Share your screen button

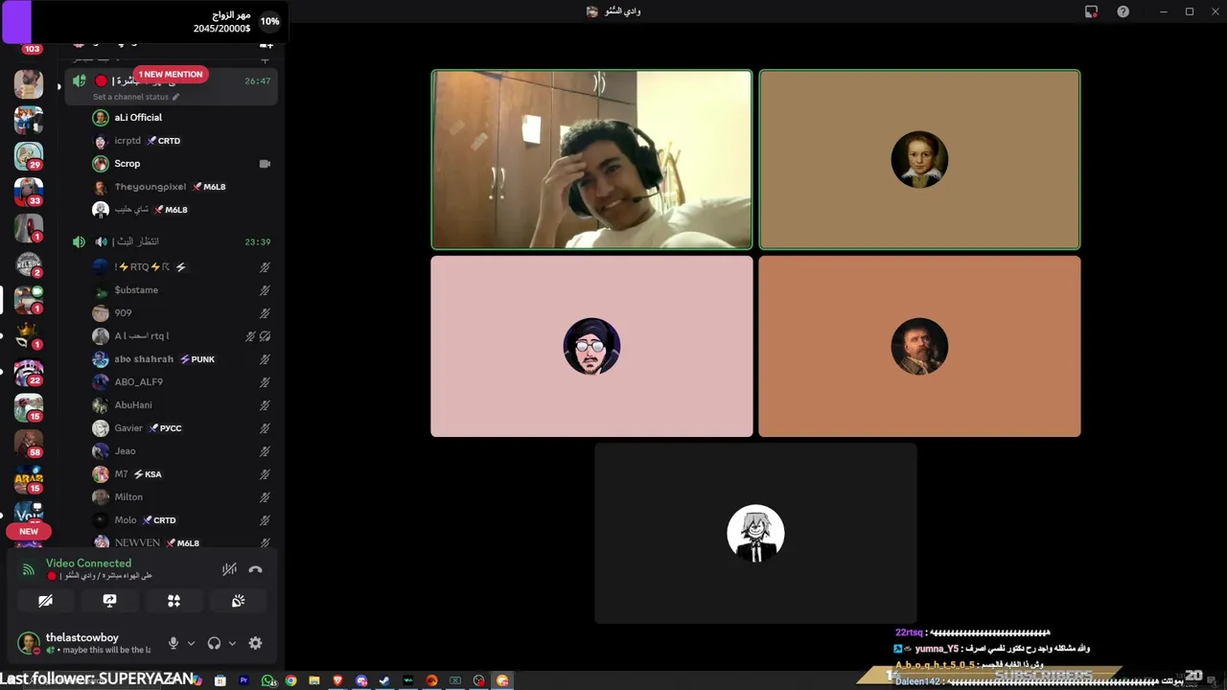109,601
